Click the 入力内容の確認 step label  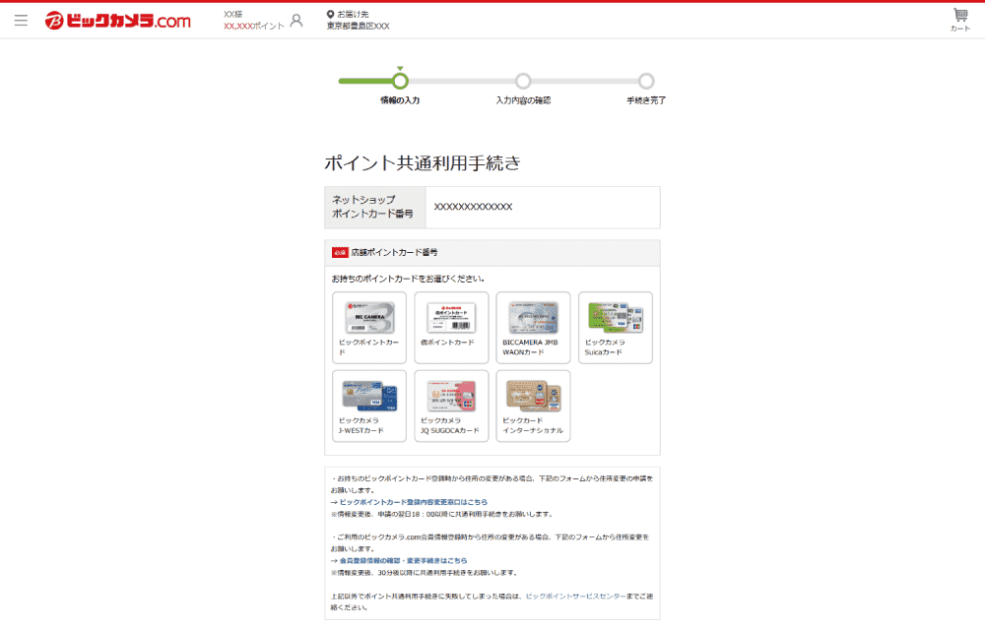[x=522, y=101]
